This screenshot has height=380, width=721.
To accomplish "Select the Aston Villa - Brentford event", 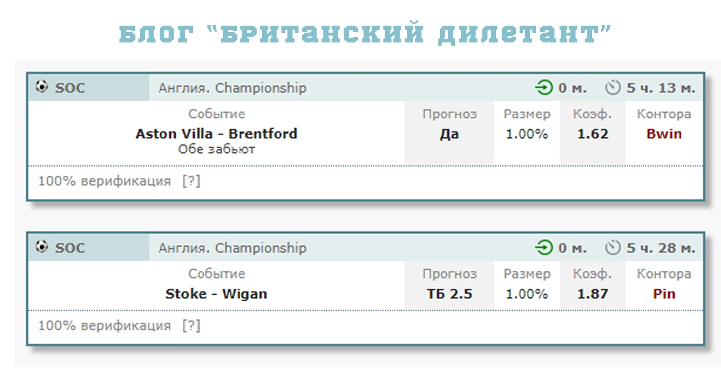I will coord(217,134).
